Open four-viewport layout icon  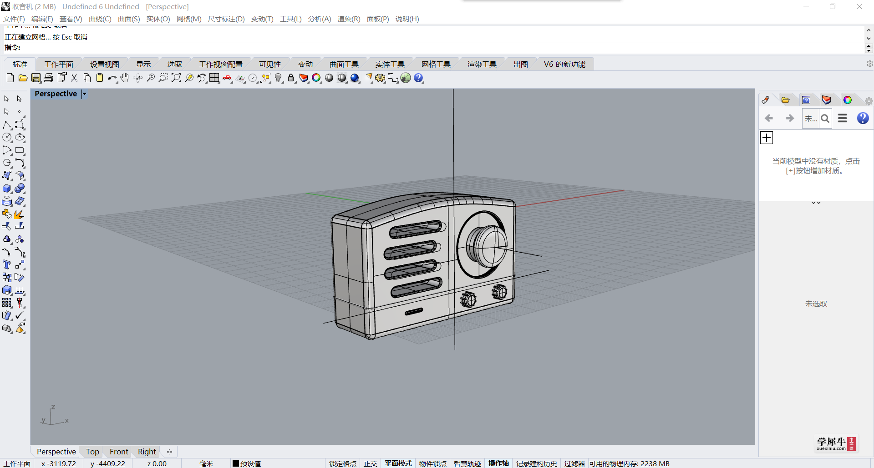pos(214,78)
